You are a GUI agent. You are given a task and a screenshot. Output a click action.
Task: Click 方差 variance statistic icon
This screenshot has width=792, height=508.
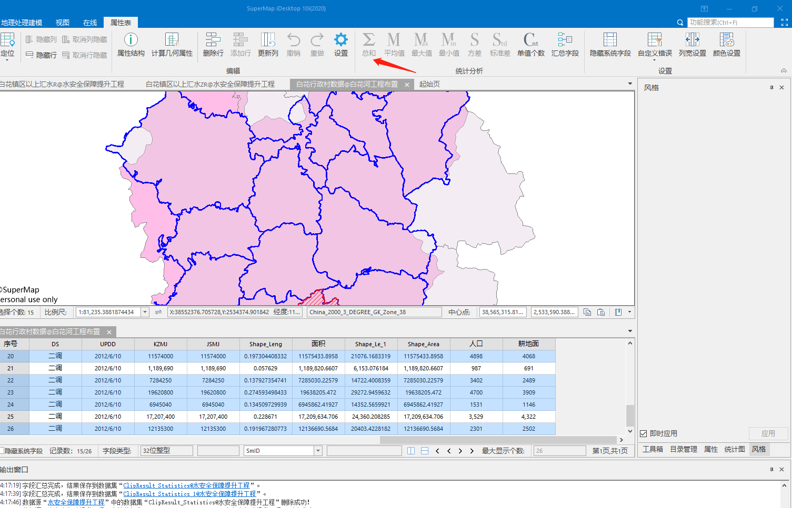pyautogui.click(x=475, y=40)
